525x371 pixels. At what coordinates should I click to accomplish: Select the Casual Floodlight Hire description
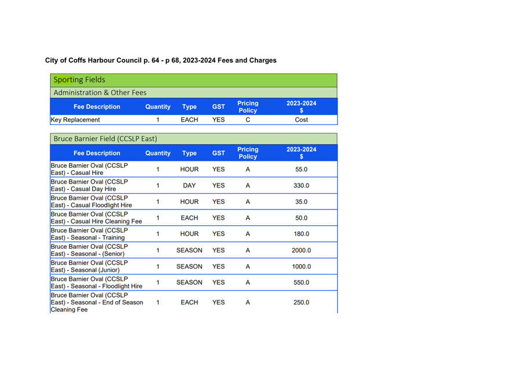tap(91, 201)
